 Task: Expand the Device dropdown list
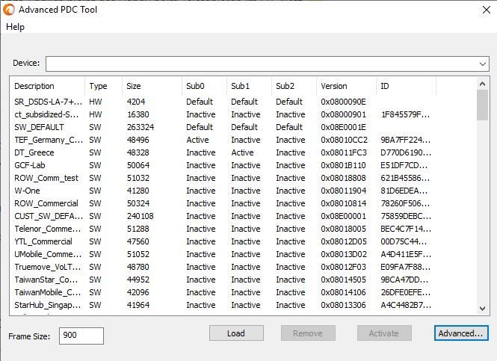[x=482, y=64]
